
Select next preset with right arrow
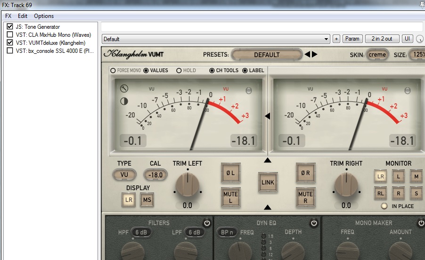tap(314, 54)
